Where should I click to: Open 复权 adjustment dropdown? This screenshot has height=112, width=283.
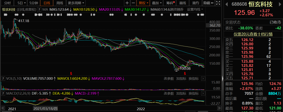click(143, 3)
